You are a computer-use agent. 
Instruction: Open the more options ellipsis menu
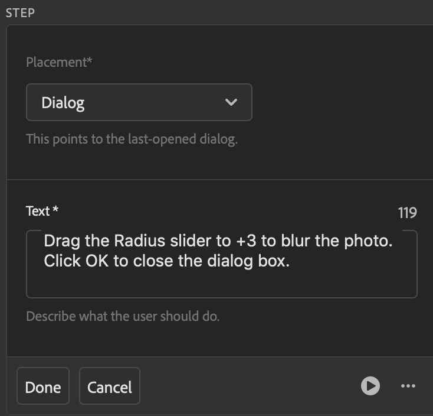[x=408, y=386]
